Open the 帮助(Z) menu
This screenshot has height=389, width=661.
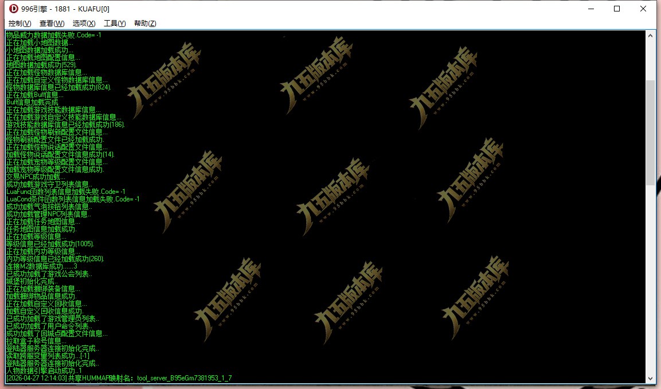(x=145, y=23)
